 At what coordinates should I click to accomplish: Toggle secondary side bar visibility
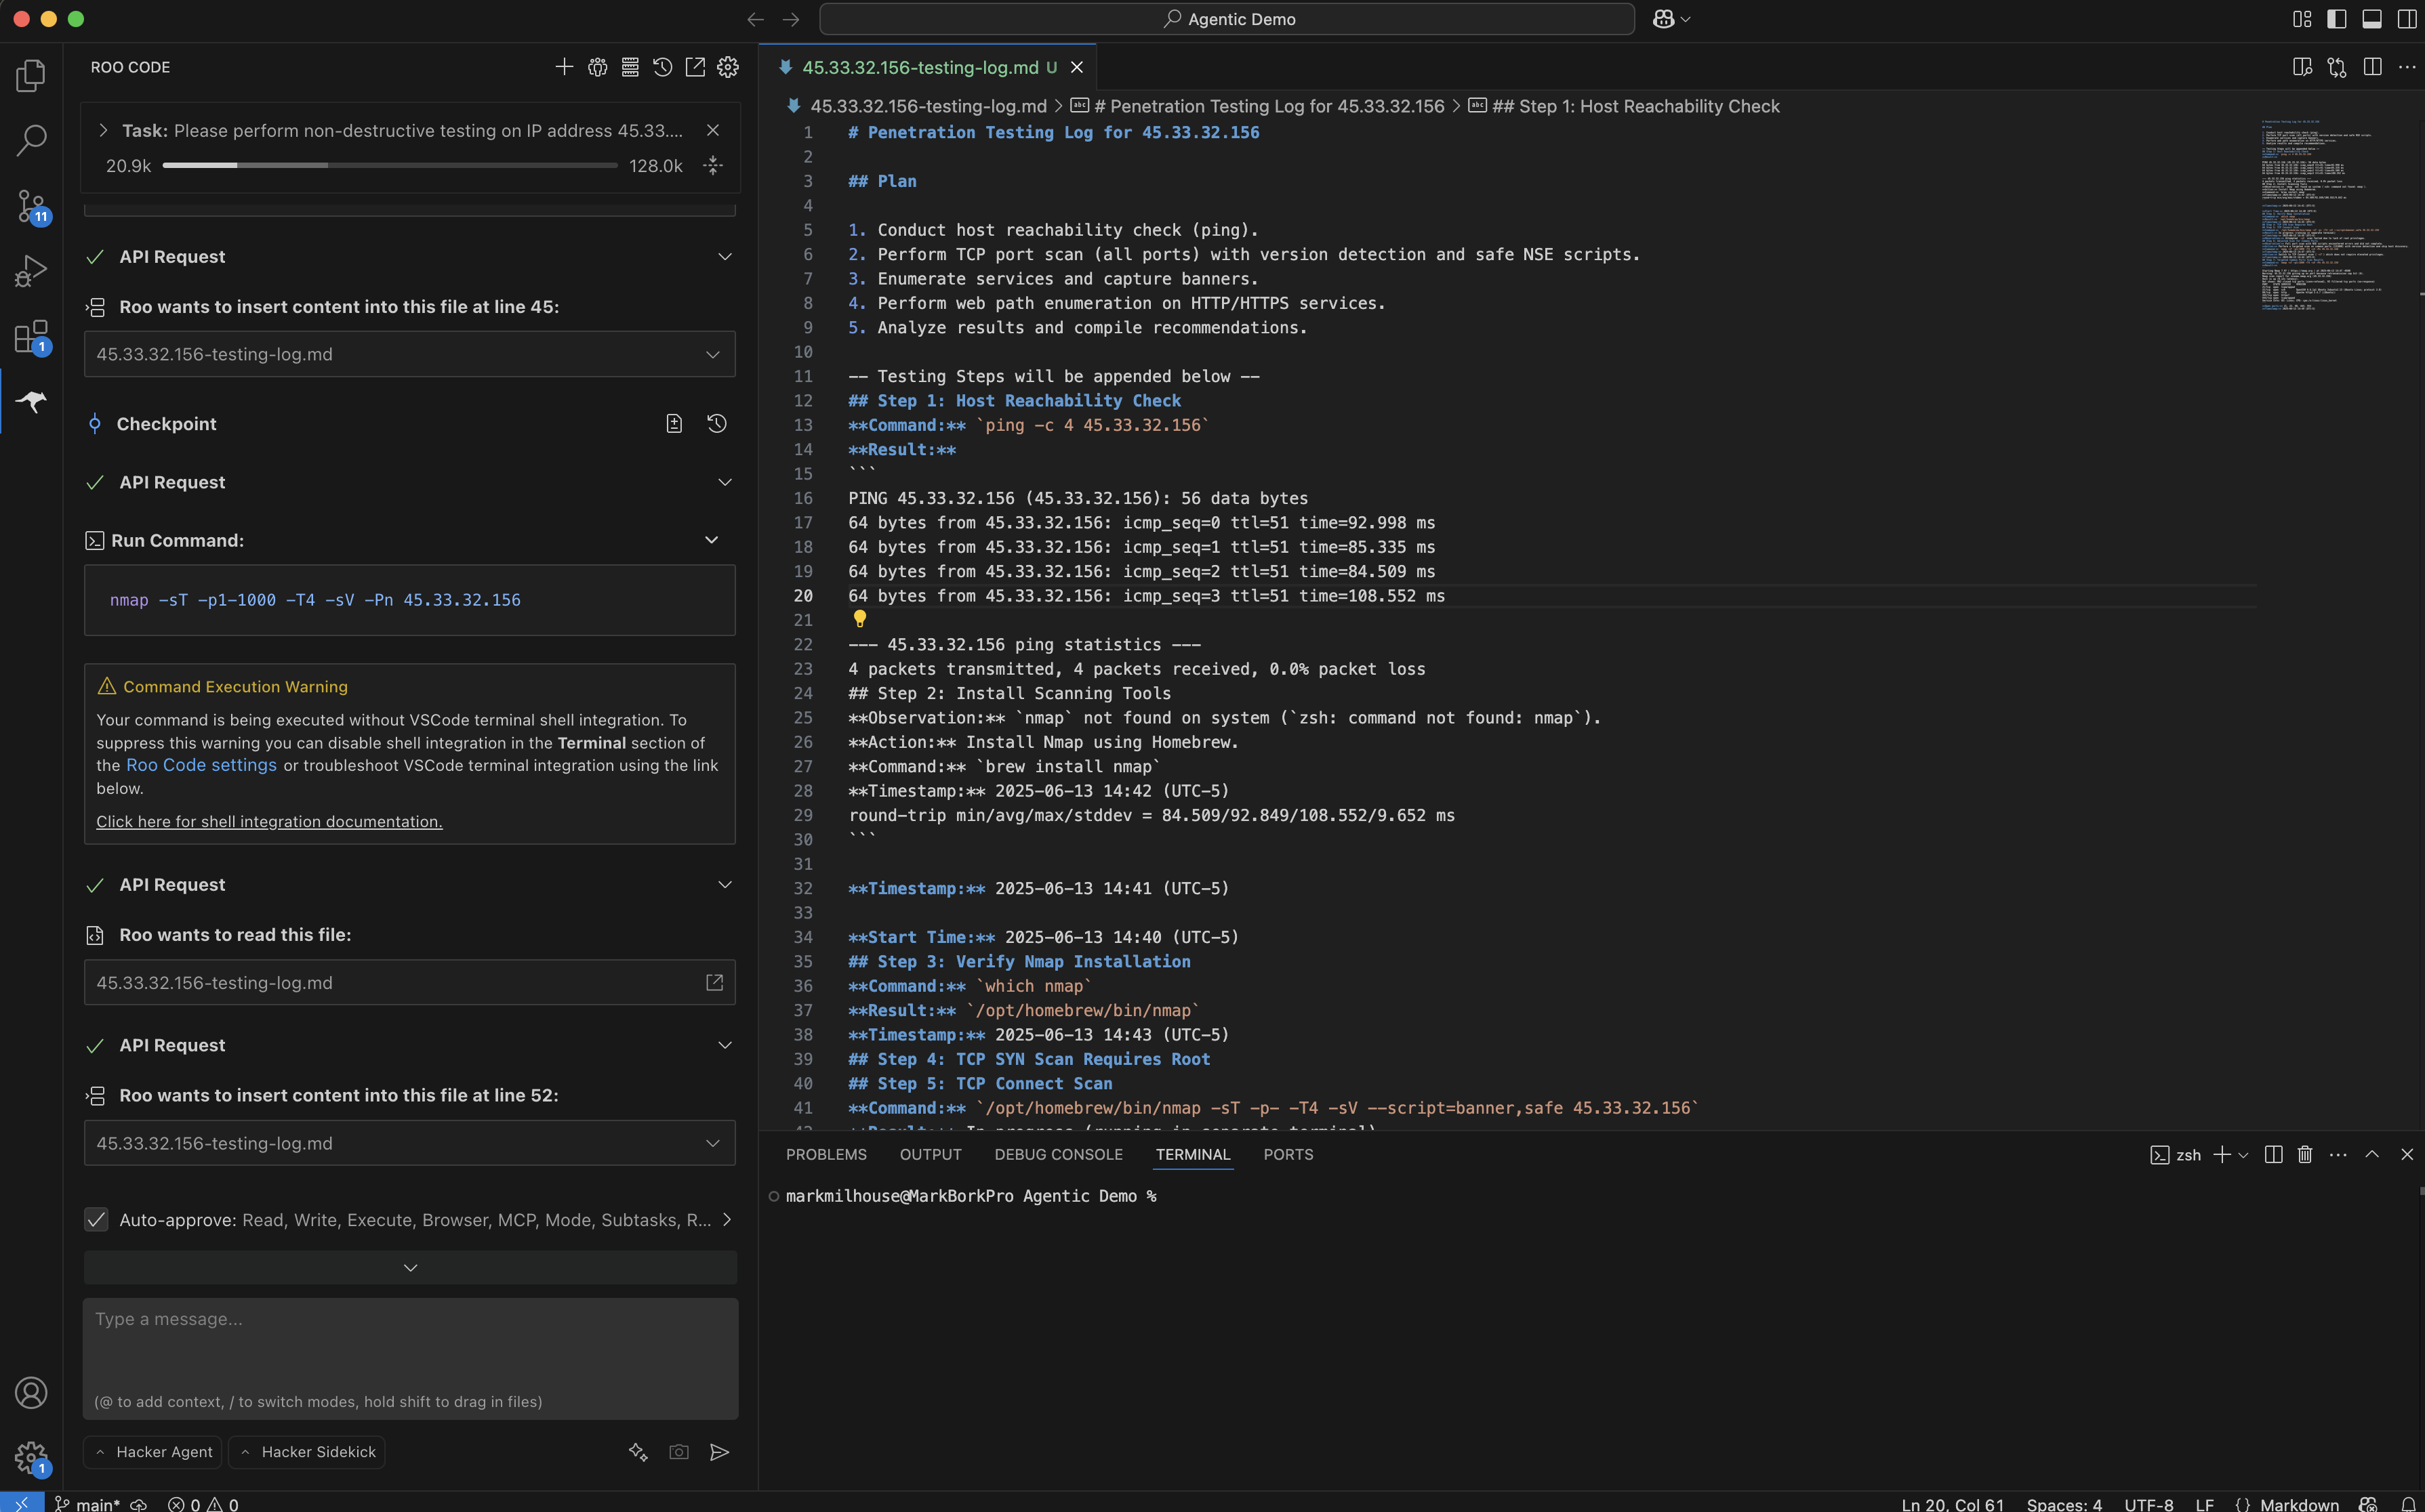[2407, 19]
